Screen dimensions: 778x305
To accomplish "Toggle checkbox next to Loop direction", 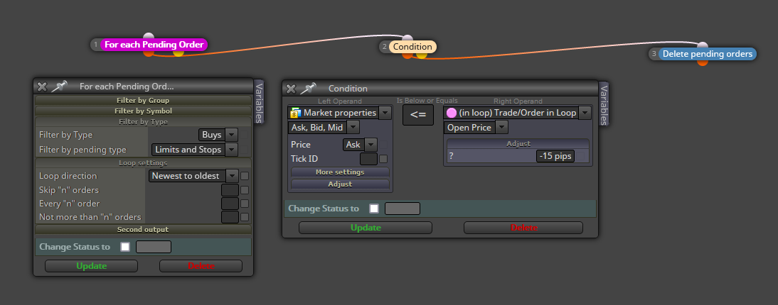I will pos(245,176).
